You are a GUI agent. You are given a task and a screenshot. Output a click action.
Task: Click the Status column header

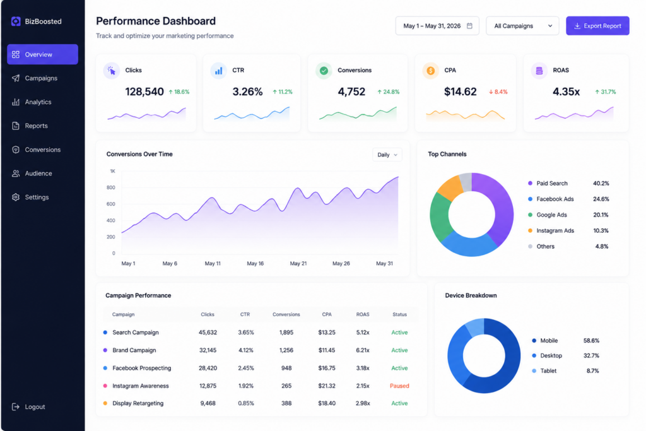coord(399,314)
